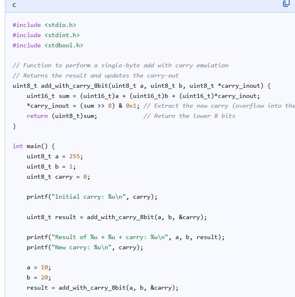The image size is (295, 297).
Task: Click the #include <stdbool.h> line
Action: point(47,45)
